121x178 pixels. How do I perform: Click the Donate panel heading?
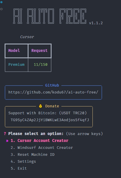52,106
